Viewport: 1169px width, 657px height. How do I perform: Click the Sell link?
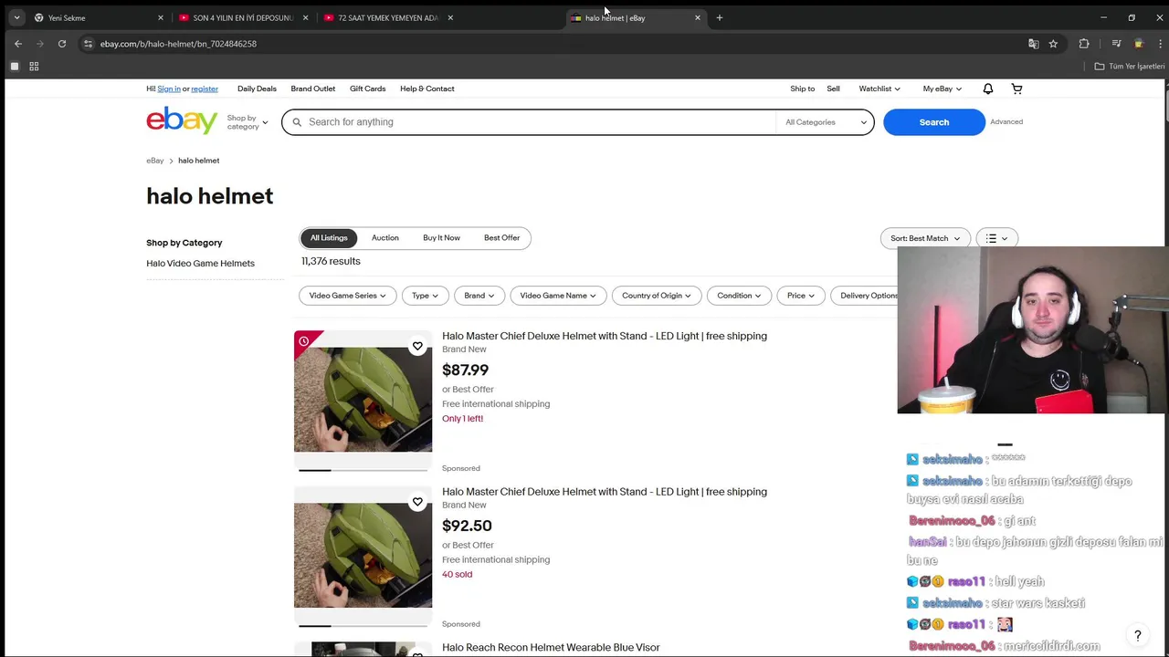[x=833, y=89]
